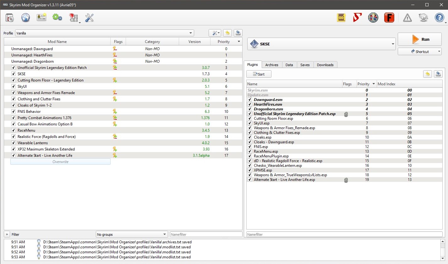
Task: Expand the Filter panel arrow button
Action: click(7, 235)
